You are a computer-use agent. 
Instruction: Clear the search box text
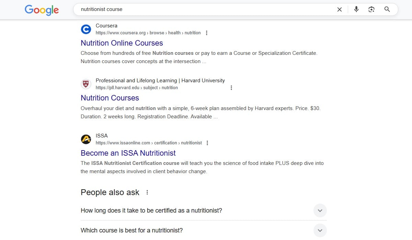point(340,10)
